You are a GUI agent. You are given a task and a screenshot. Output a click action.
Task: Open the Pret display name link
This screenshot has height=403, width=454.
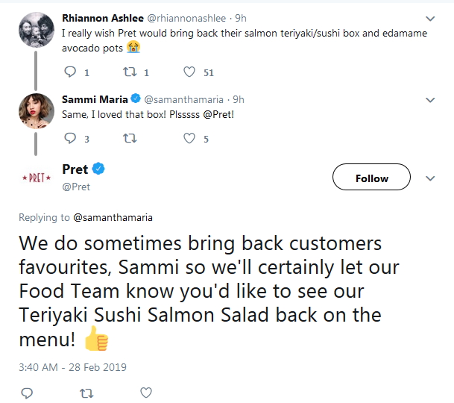pos(75,169)
